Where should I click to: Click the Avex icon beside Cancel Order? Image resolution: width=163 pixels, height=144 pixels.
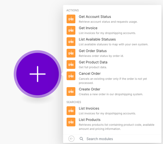[71, 76]
